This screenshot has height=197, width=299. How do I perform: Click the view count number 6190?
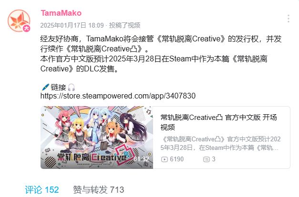tap(177, 159)
